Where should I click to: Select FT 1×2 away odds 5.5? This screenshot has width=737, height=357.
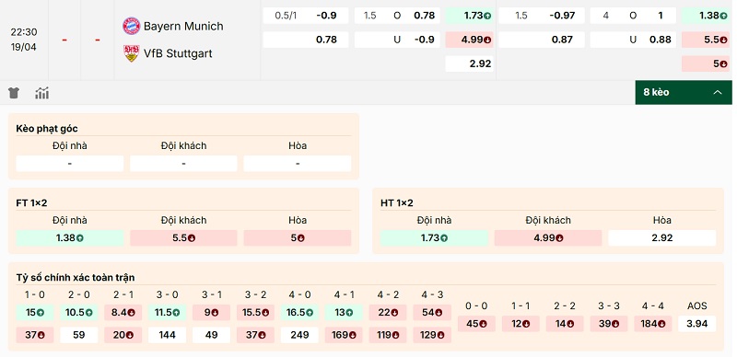click(x=183, y=237)
